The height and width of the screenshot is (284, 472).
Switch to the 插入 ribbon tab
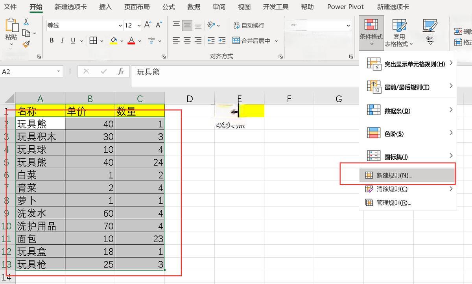105,6
